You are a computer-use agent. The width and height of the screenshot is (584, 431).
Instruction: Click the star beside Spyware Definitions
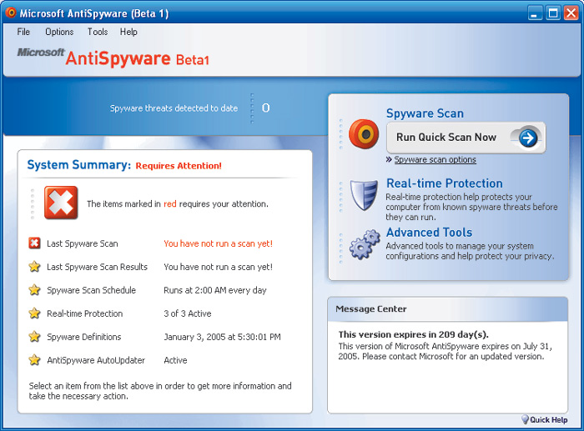(34, 337)
